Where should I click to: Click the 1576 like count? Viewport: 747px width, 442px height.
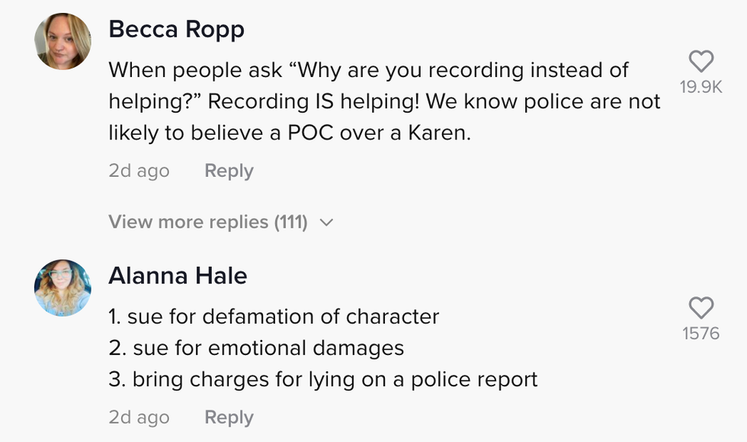pyautogui.click(x=701, y=334)
